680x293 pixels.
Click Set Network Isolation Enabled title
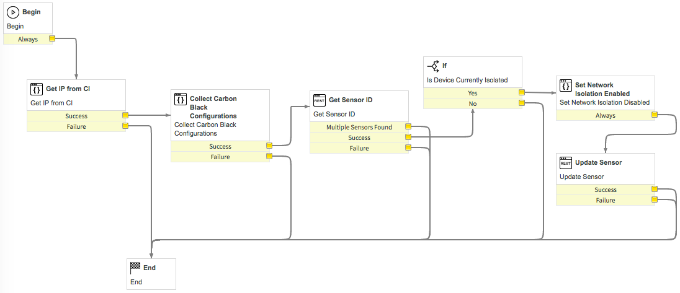point(602,89)
